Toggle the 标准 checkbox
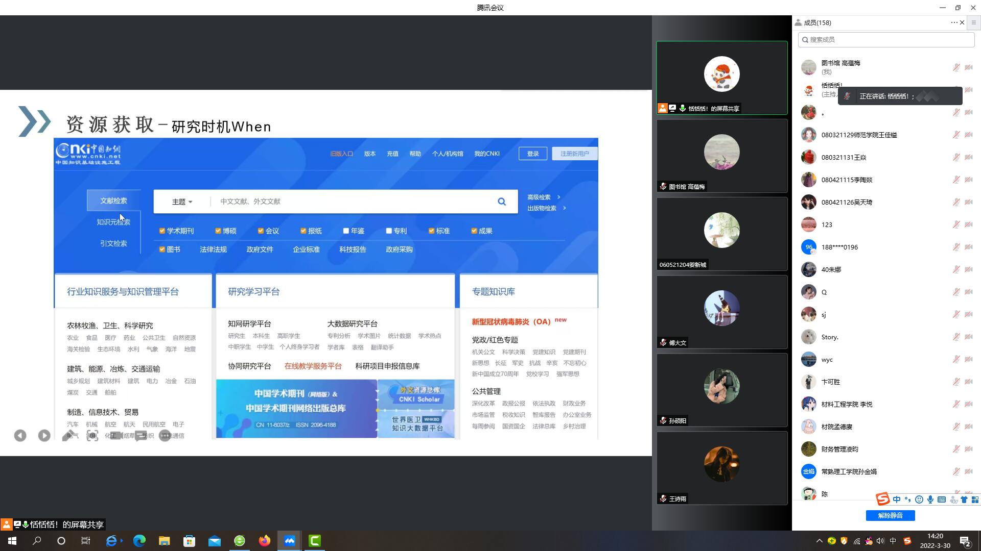The width and height of the screenshot is (981, 551). click(431, 231)
